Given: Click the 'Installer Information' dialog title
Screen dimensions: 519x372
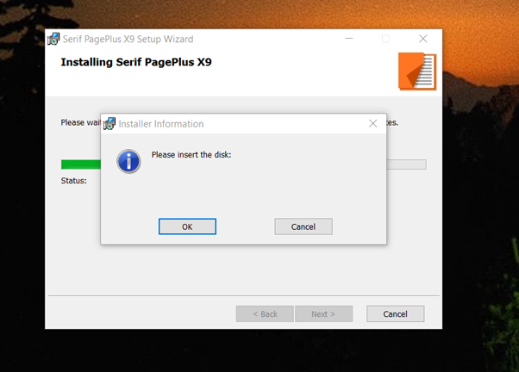Looking at the screenshot, I should tap(161, 124).
